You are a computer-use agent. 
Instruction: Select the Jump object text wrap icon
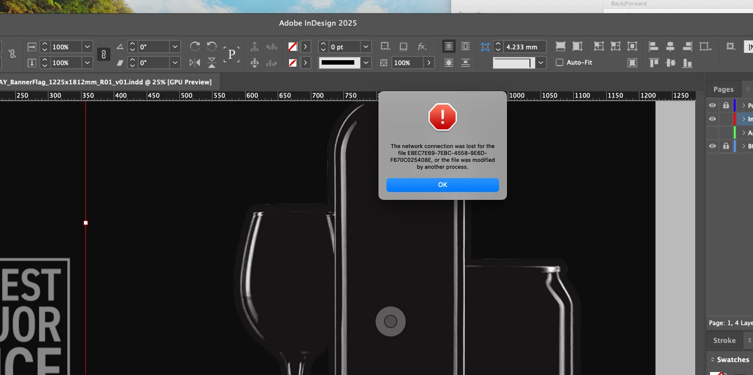(465, 63)
